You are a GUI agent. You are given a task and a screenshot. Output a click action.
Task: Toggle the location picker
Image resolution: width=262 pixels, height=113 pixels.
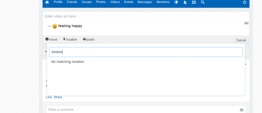70,39
